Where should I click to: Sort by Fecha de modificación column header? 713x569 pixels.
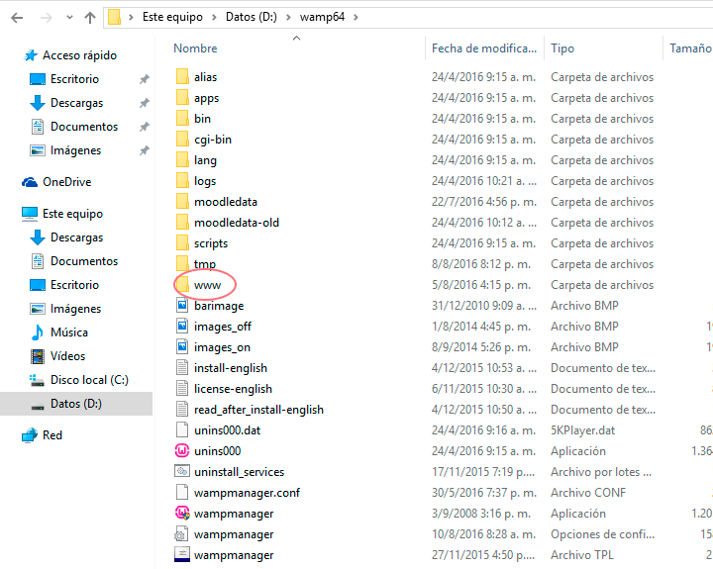click(483, 48)
